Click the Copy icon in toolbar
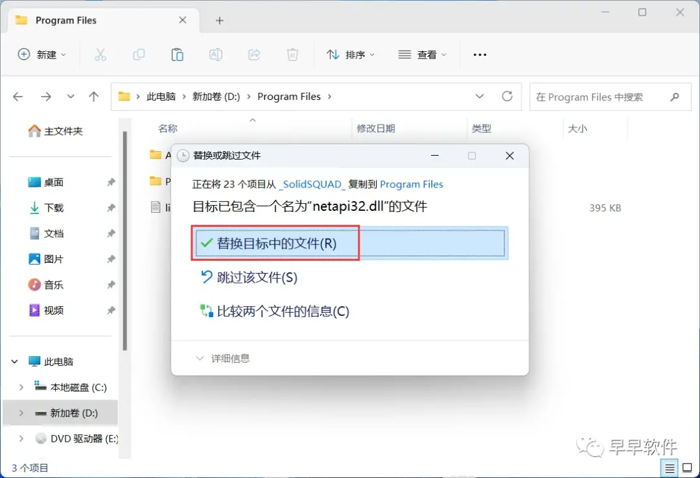This screenshot has height=478, width=700. (x=139, y=54)
